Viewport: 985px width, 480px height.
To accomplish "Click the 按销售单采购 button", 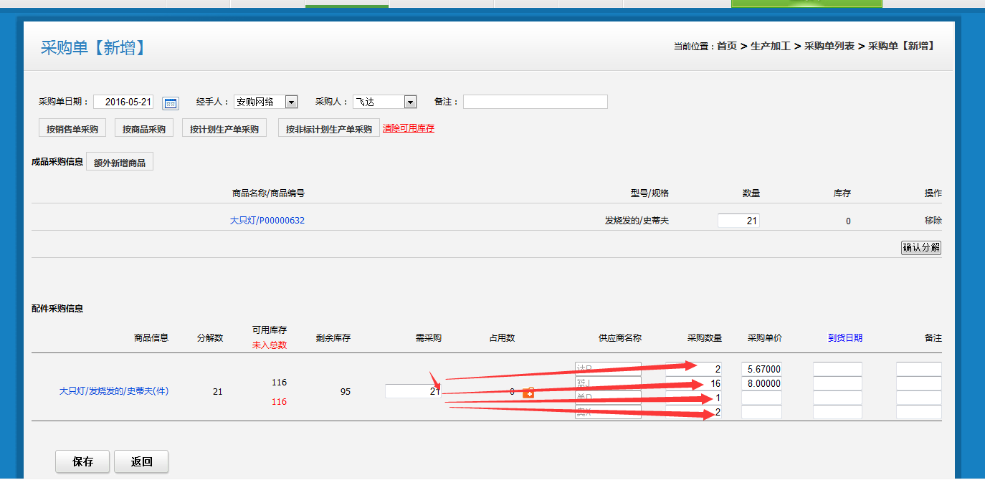I will [72, 129].
